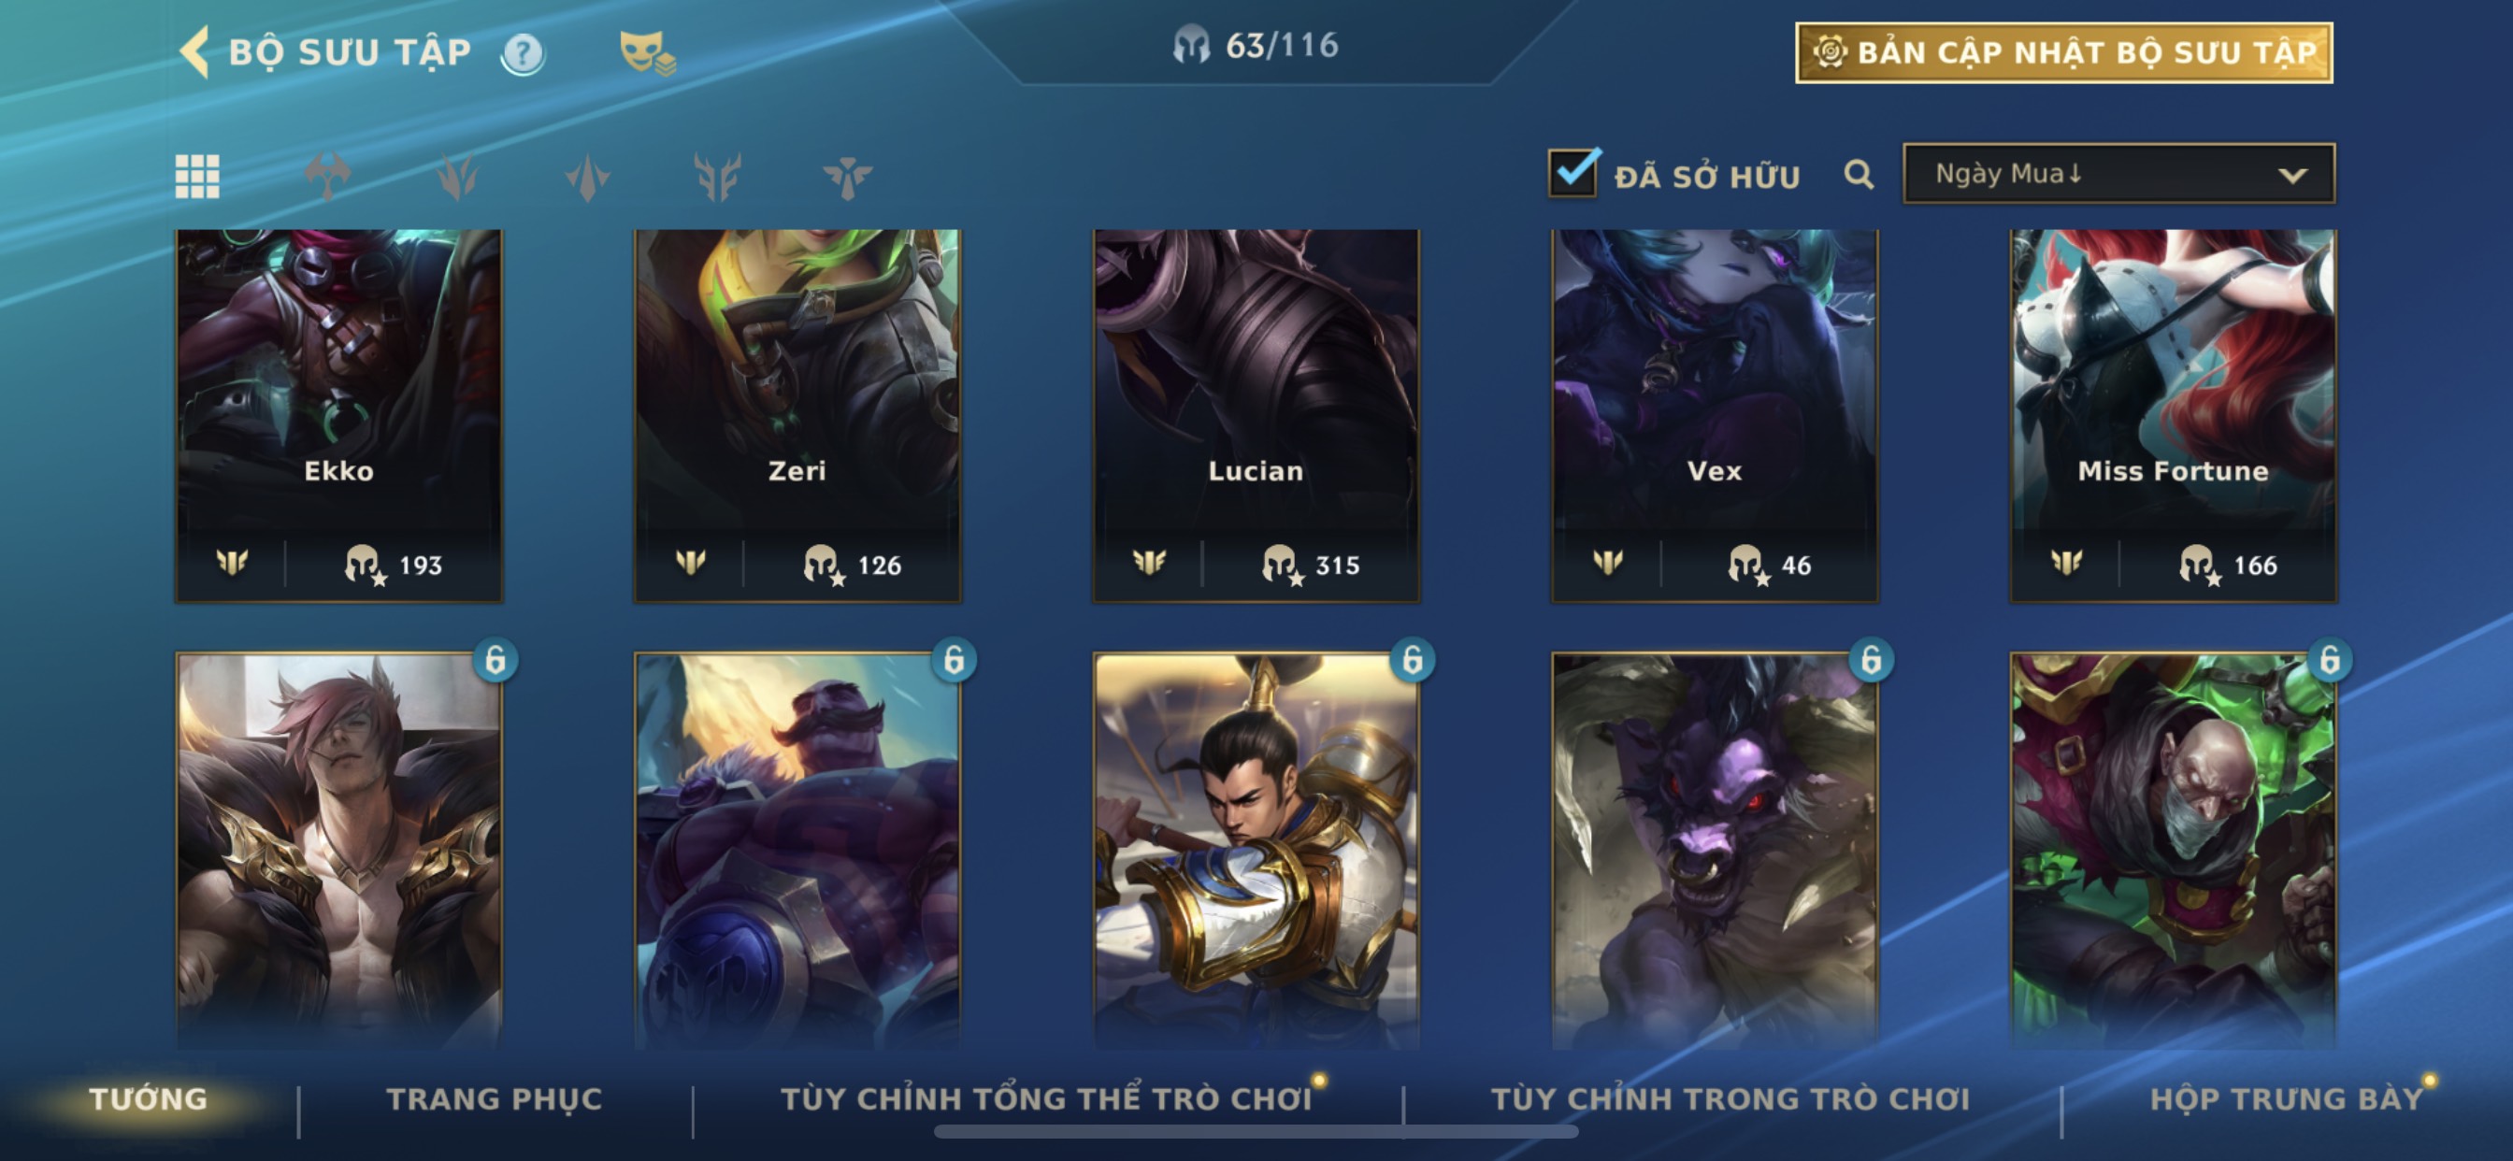This screenshot has width=2513, height=1161.
Task: Go back using the Bộ Sưu Tập arrow
Action: (195, 51)
